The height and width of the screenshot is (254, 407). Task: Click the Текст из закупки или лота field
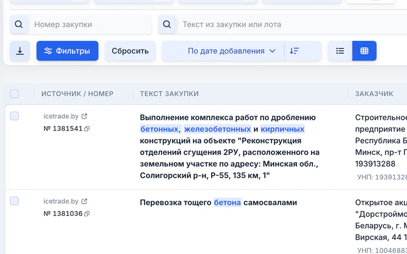click(x=291, y=24)
